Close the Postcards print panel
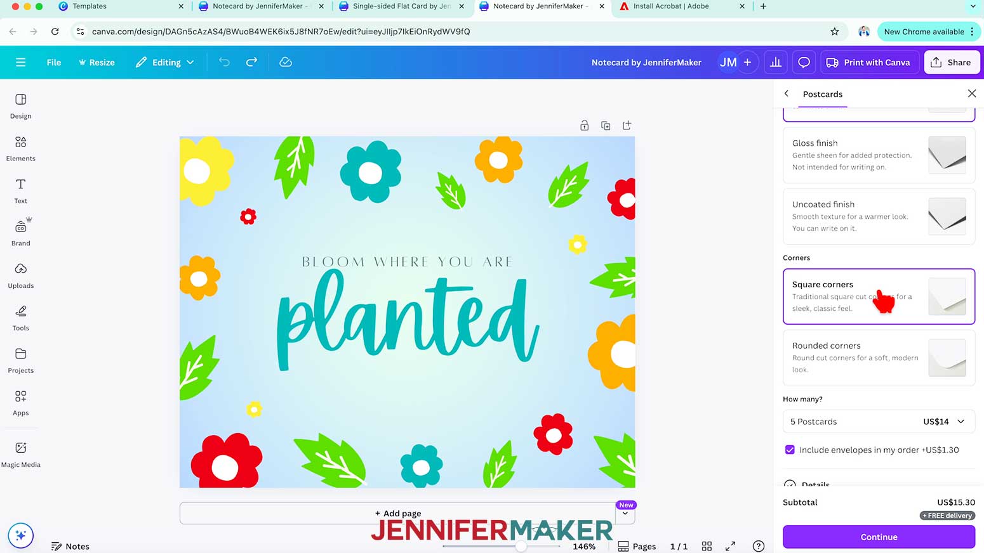The image size is (984, 553). point(971,94)
